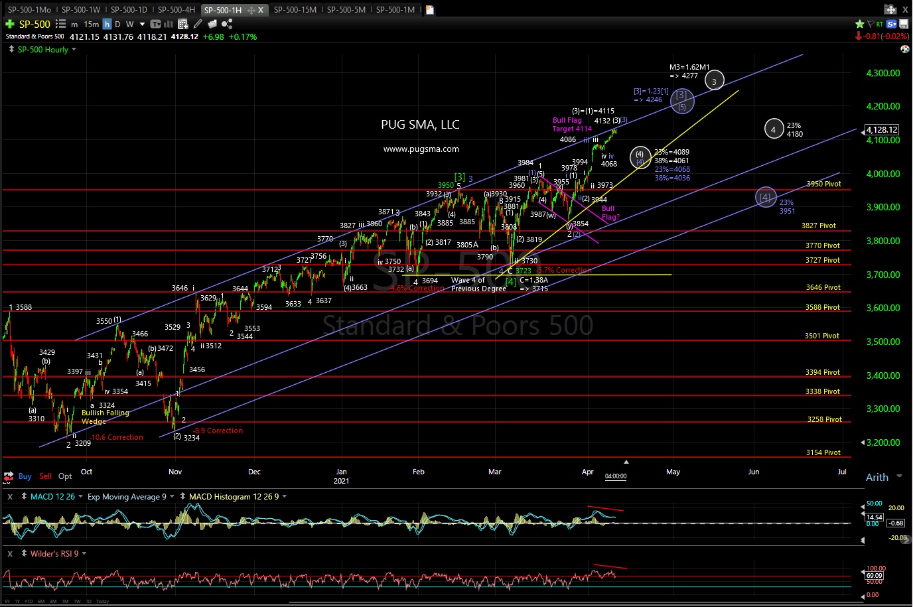This screenshot has height=607, width=913.
Task: Click the reorder arrows beside MACD 12 26
Action: tap(24, 497)
